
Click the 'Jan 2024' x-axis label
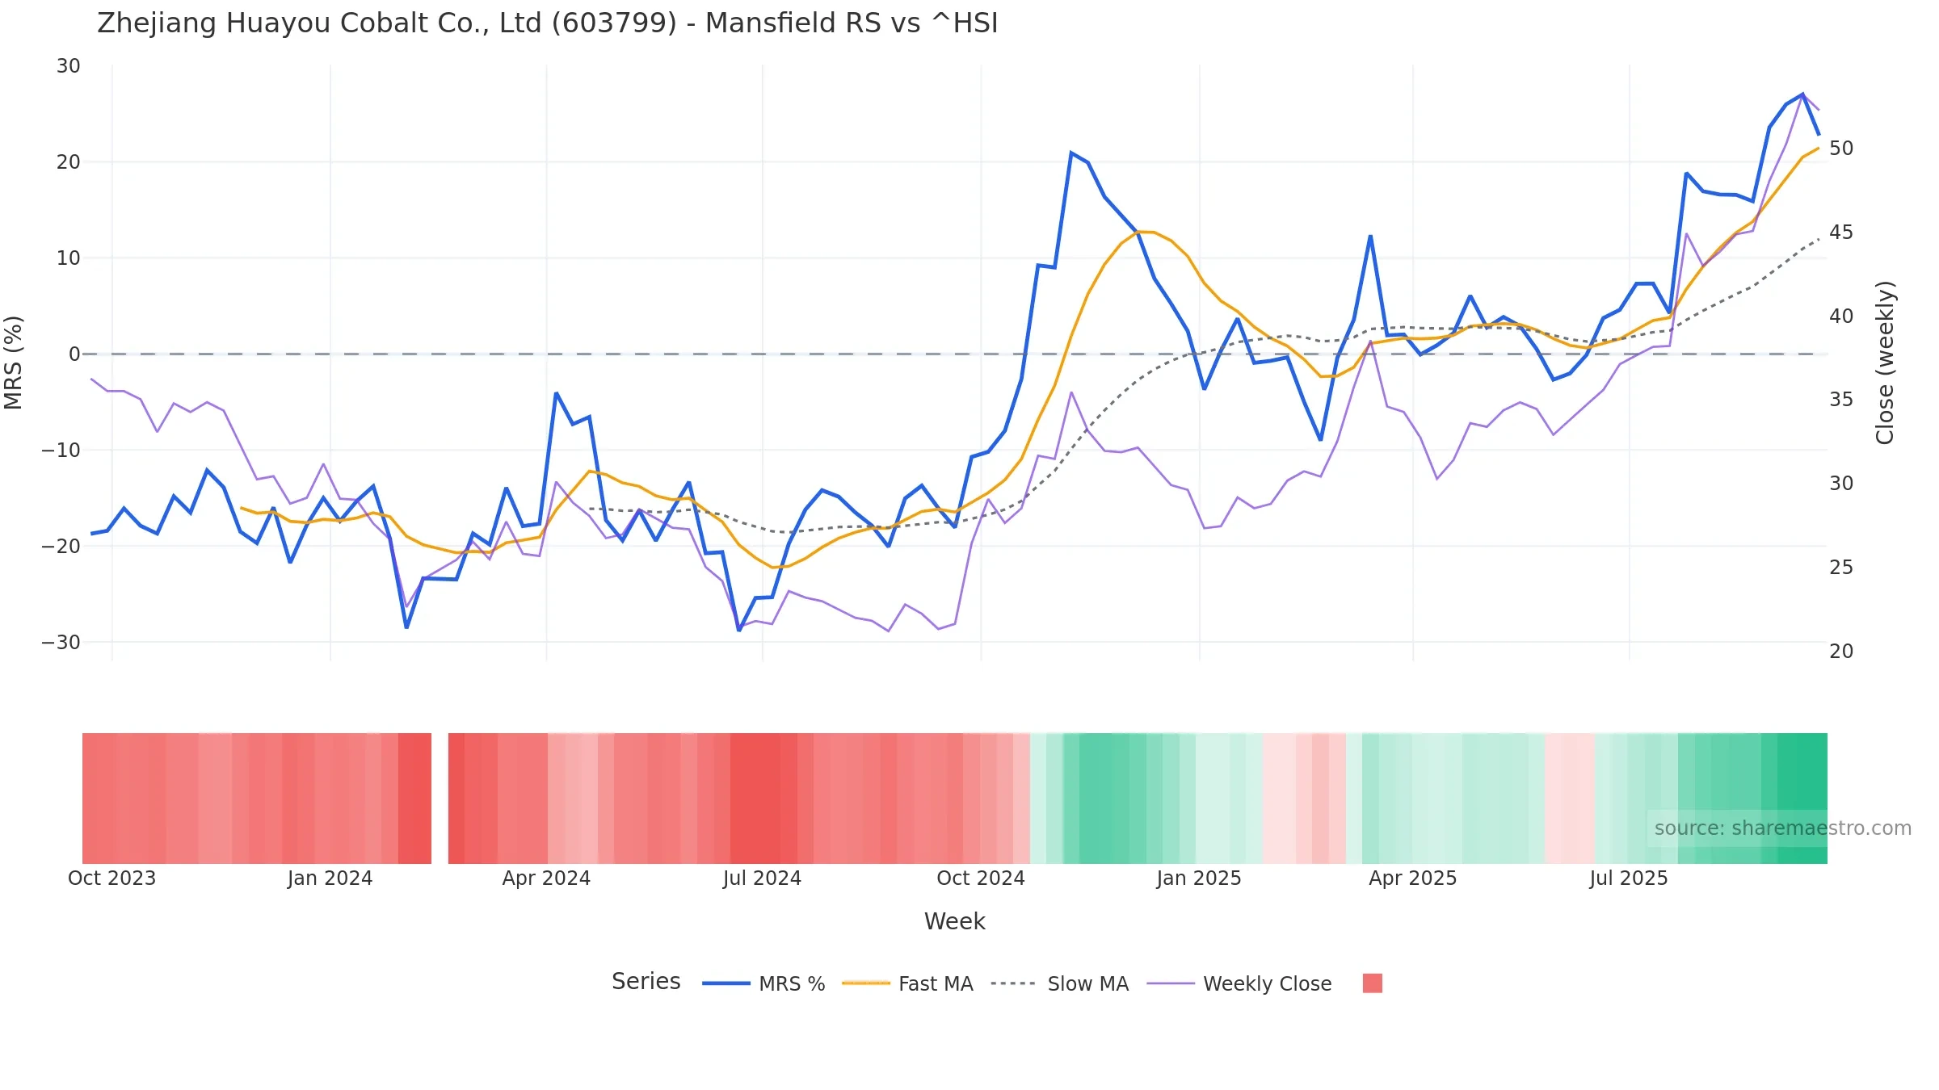[x=330, y=878]
